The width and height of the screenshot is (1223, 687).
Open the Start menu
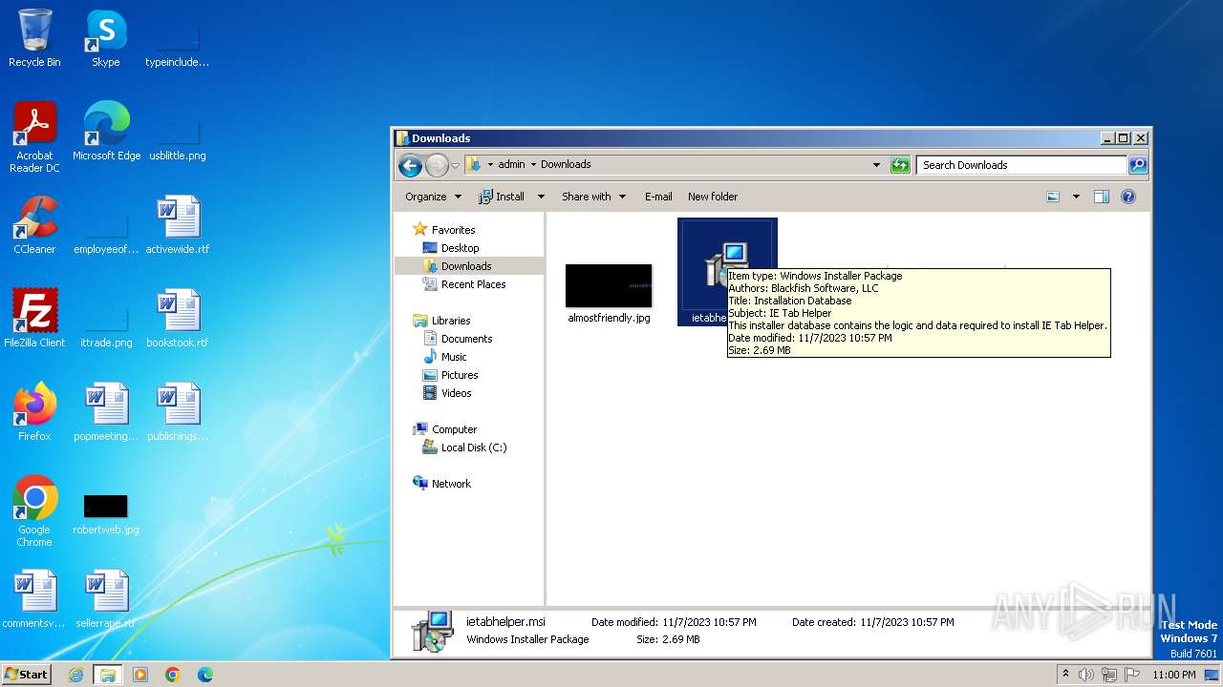click(26, 675)
